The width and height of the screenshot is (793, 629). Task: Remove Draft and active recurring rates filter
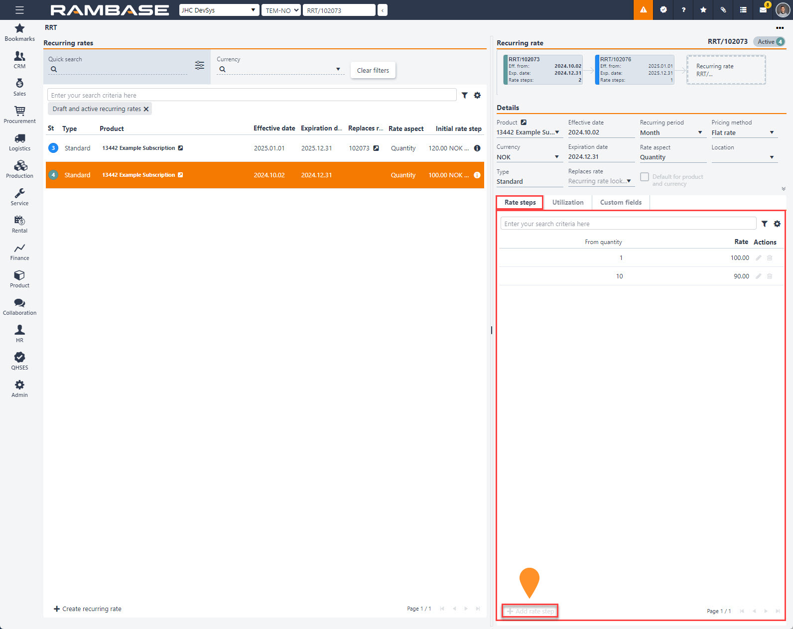[x=146, y=109]
